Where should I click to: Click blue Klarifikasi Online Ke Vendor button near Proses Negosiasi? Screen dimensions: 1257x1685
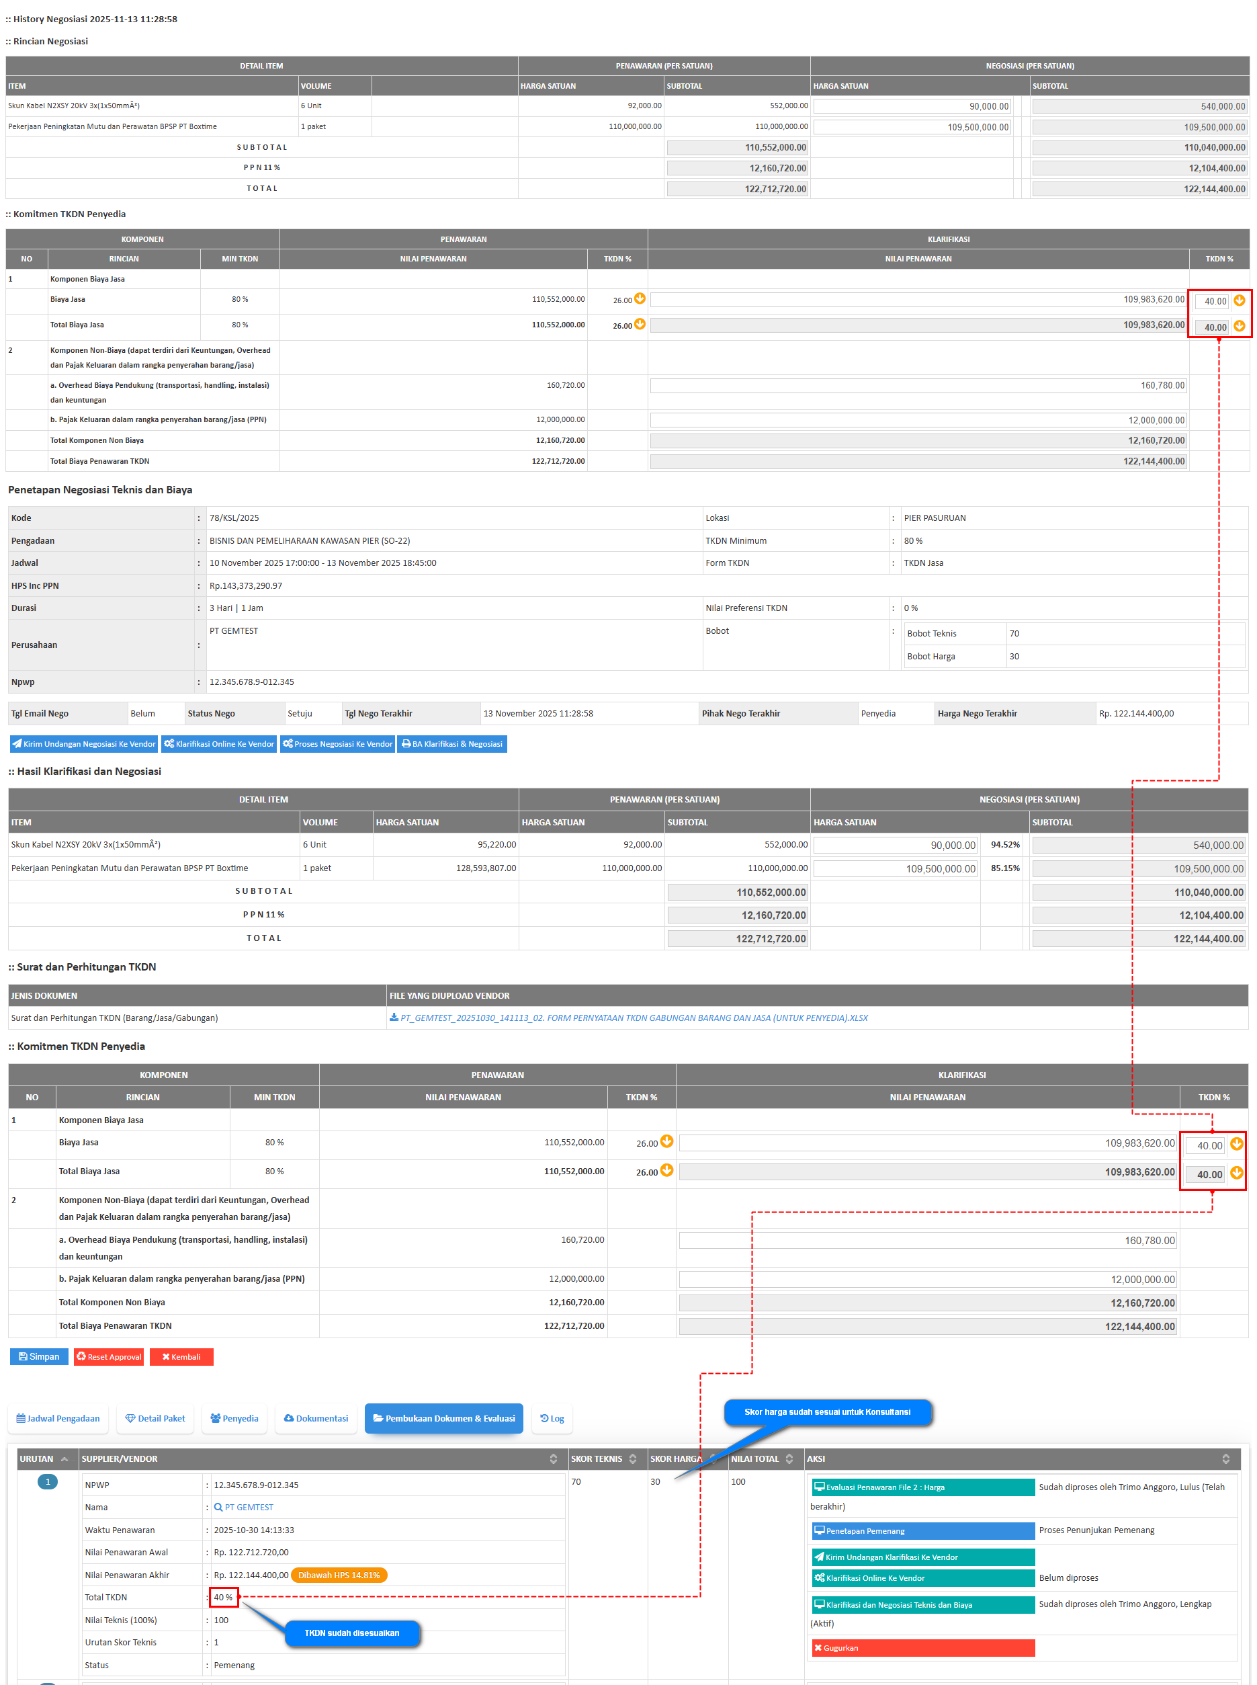(x=219, y=743)
